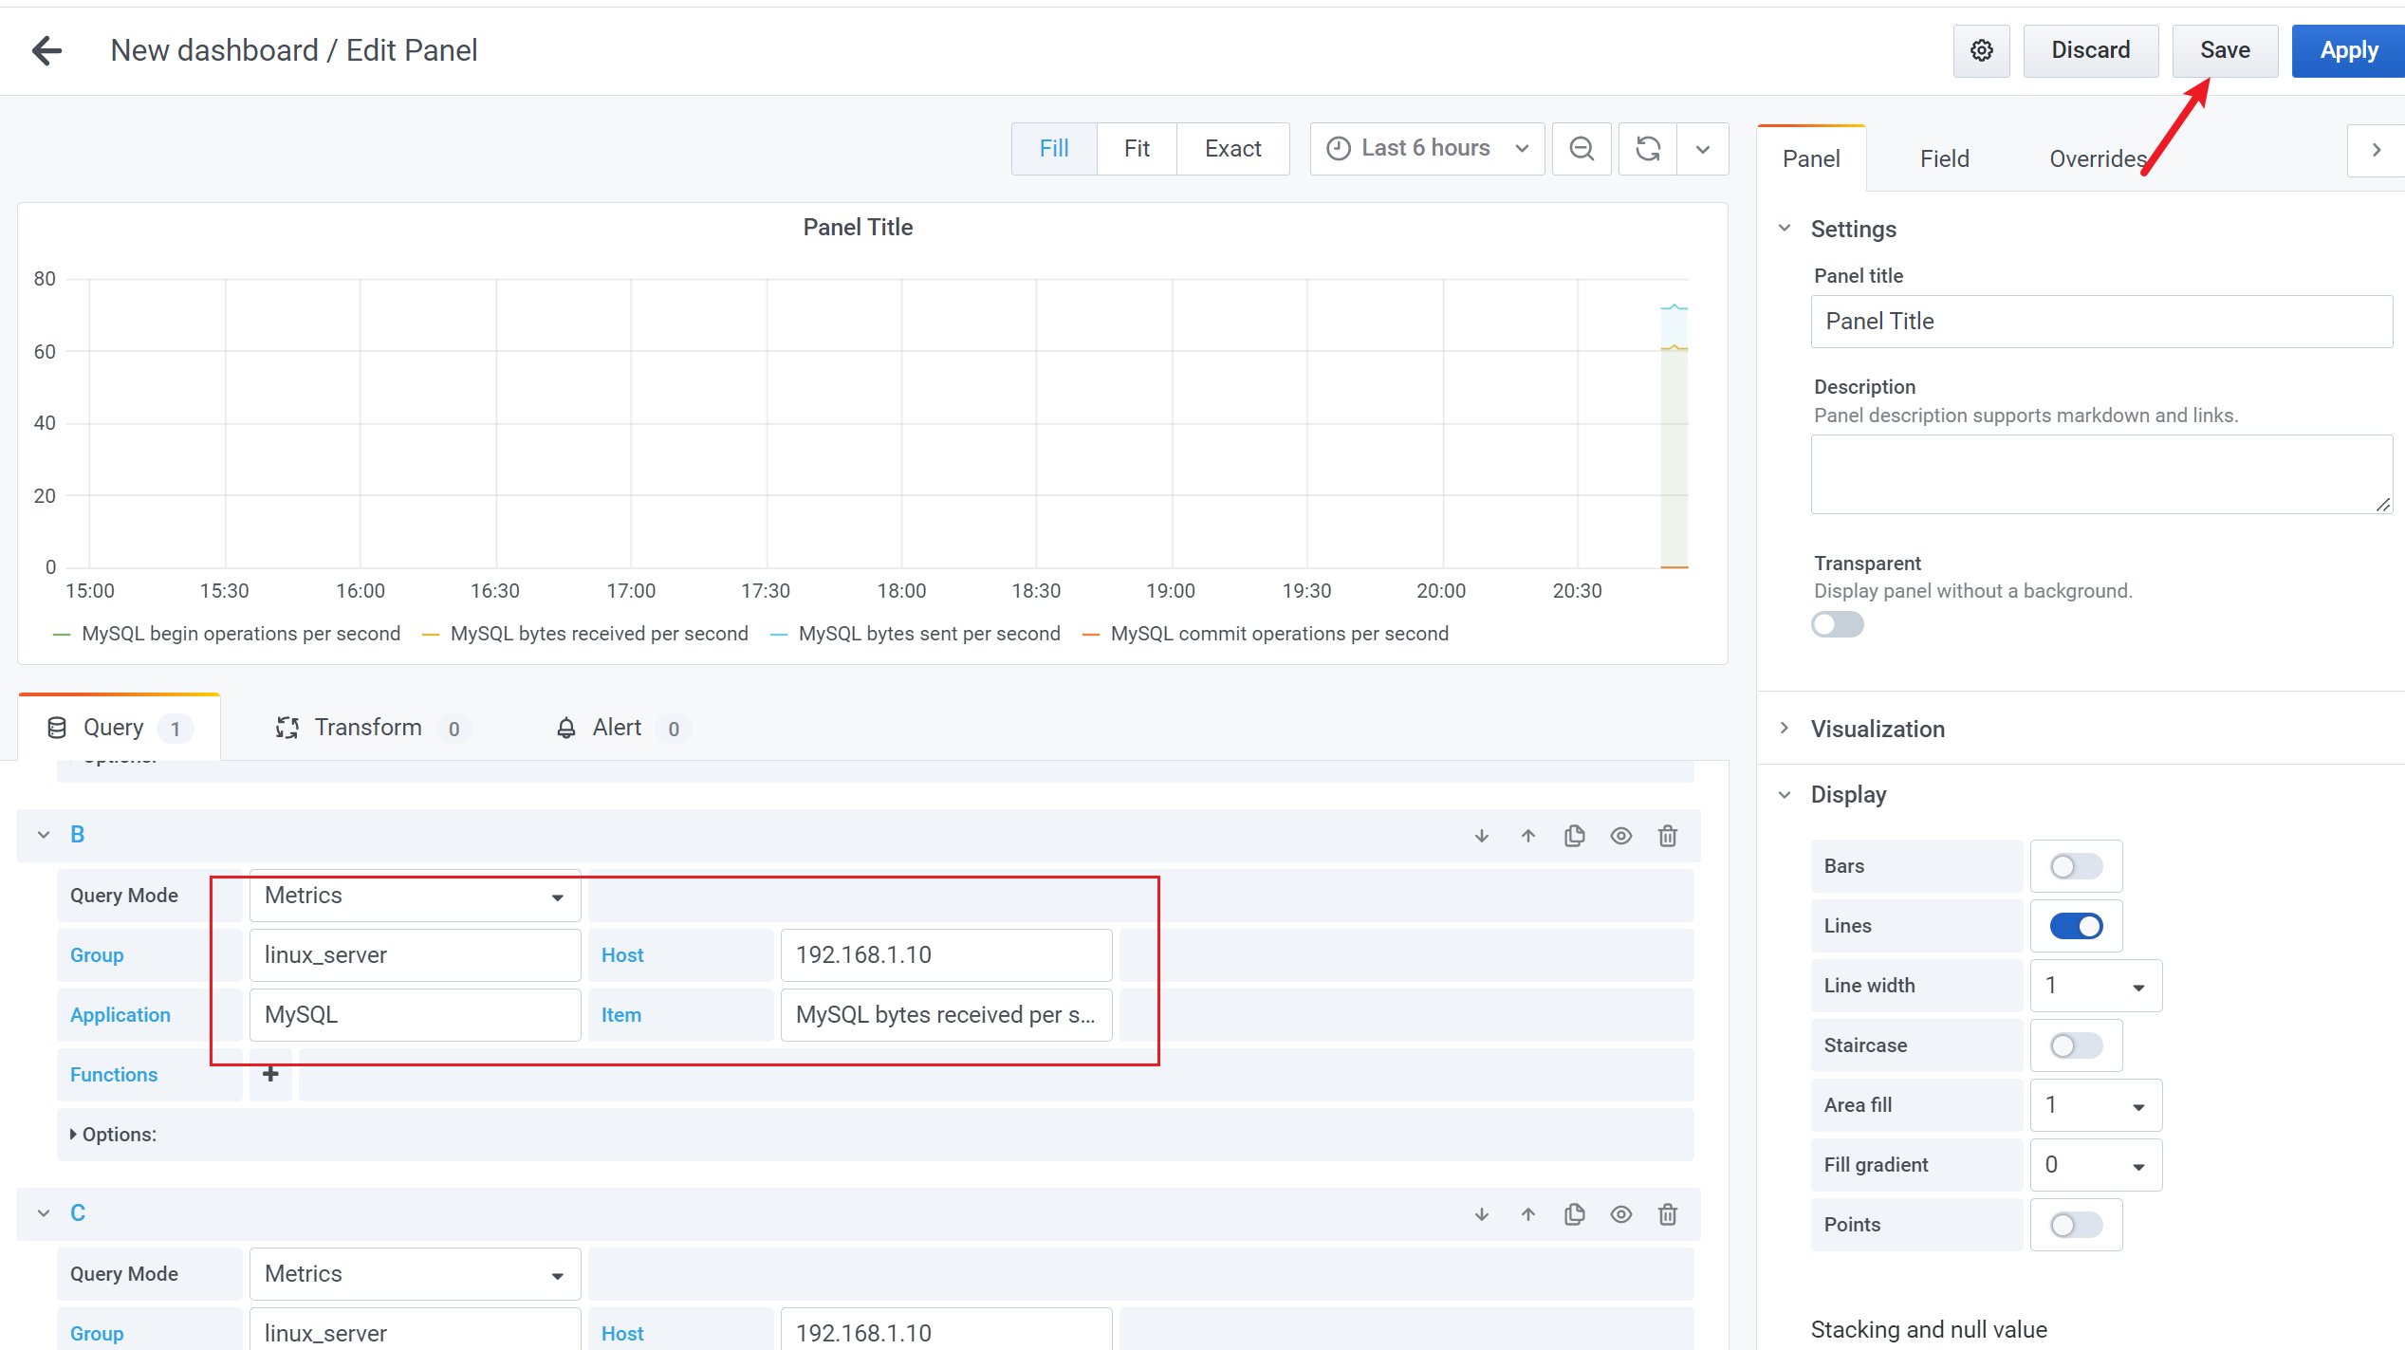Viewport: 2405px width, 1350px height.
Task: Click the Group label in query B
Action: [97, 955]
